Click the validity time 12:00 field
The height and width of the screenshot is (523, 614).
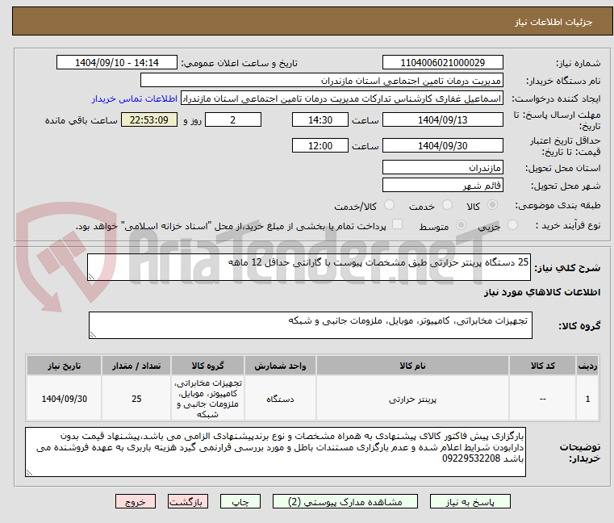coord(320,145)
